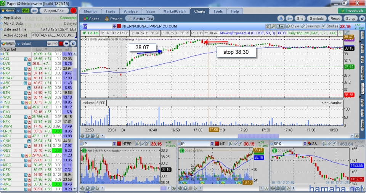Click the crosshair pan icon under the main chart
Image resolution: width=366 pixels, height=193 pixels.
coord(83,136)
